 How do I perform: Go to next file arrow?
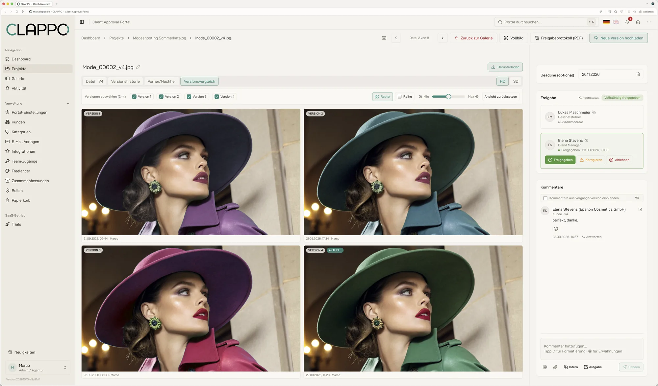coord(443,38)
